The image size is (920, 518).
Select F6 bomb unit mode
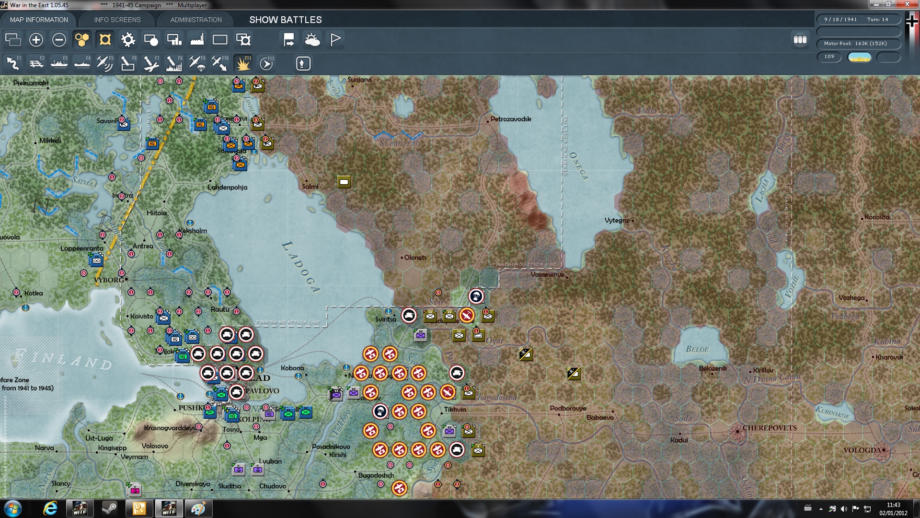tap(128, 63)
